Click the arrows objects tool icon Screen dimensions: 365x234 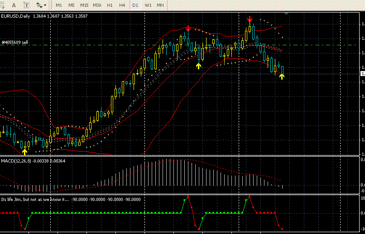click(39, 5)
